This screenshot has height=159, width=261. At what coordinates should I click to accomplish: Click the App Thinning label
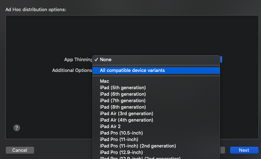pyautogui.click(x=78, y=60)
